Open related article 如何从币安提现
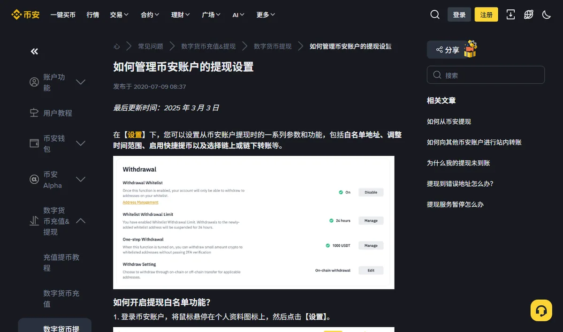Screen dimensions: 563x332 pos(449,121)
